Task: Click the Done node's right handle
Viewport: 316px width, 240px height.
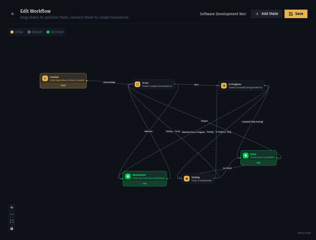Action: (x=277, y=158)
